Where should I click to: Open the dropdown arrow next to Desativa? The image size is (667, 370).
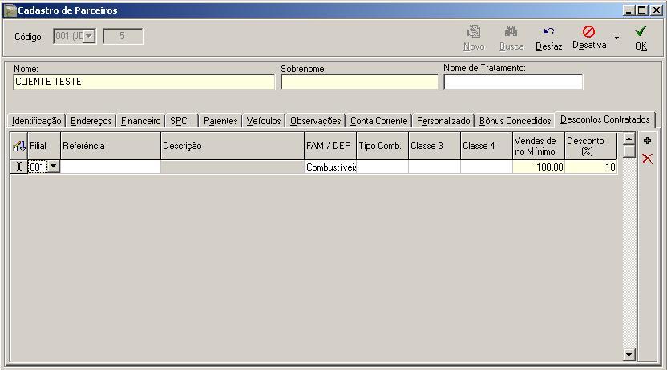pyautogui.click(x=616, y=38)
